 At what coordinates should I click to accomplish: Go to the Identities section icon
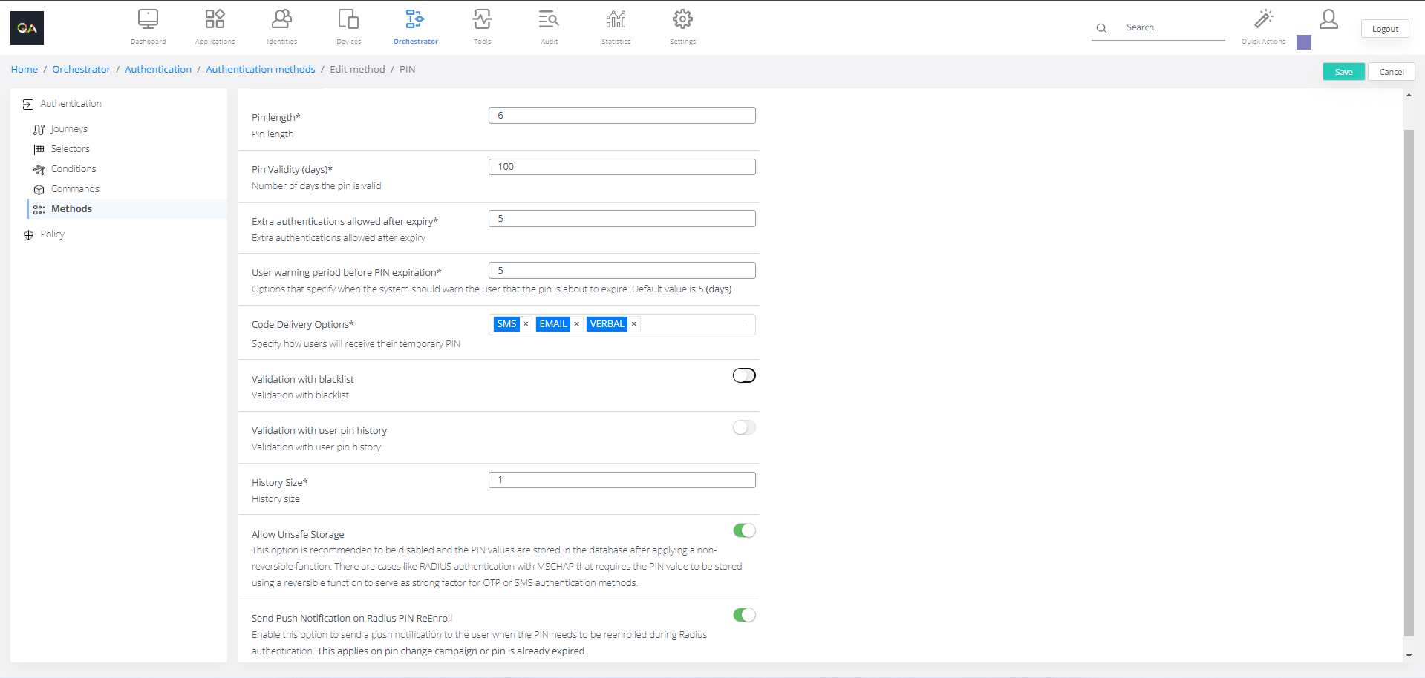[x=281, y=19]
